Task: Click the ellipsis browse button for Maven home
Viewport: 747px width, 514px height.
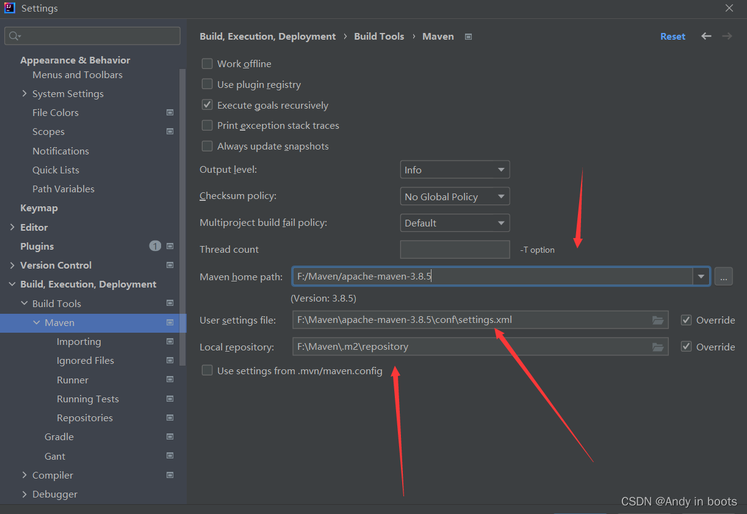Action: point(723,277)
